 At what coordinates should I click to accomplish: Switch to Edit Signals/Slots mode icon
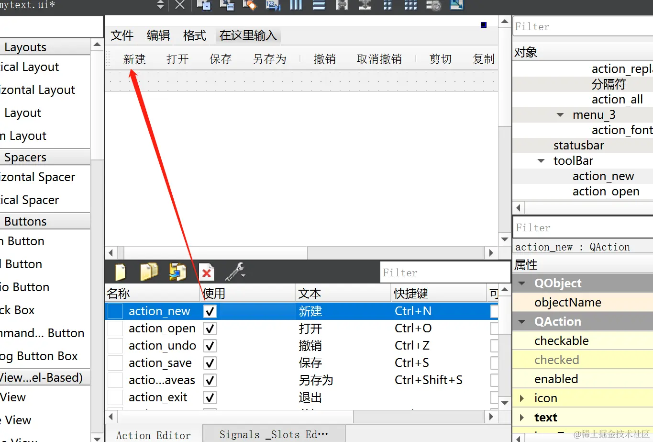click(x=227, y=5)
